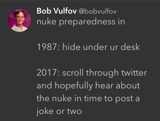
Task: Click the final line "joke or two"
Action: (x=59, y=111)
